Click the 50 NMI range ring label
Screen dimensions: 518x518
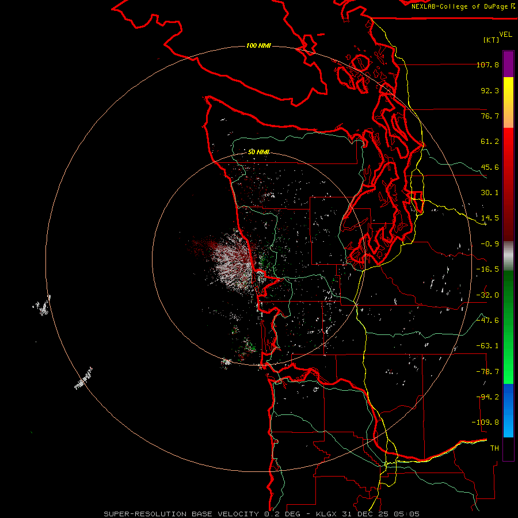pos(258,152)
